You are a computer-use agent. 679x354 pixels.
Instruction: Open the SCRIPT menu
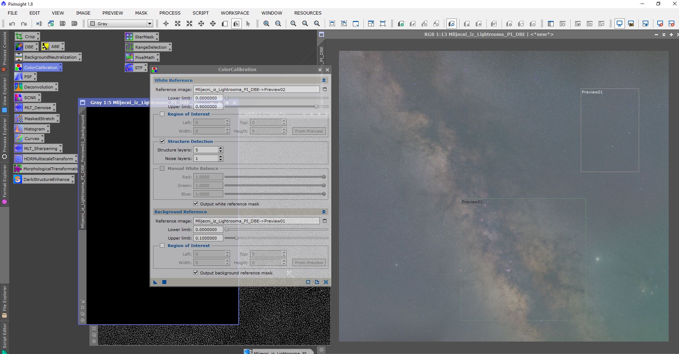click(x=200, y=13)
